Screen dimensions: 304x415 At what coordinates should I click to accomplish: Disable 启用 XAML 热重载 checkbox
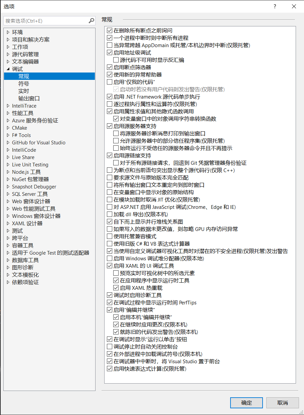[x=116, y=288]
